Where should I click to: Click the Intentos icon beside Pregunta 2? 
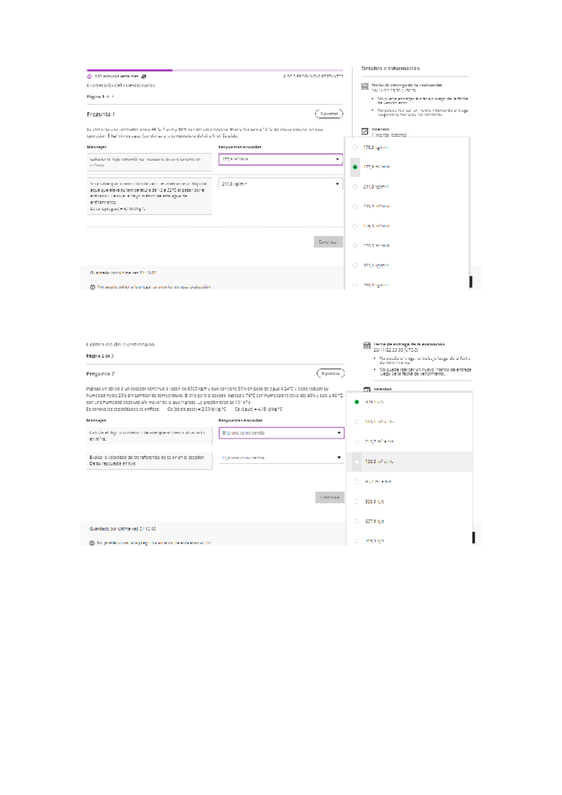pyautogui.click(x=367, y=390)
